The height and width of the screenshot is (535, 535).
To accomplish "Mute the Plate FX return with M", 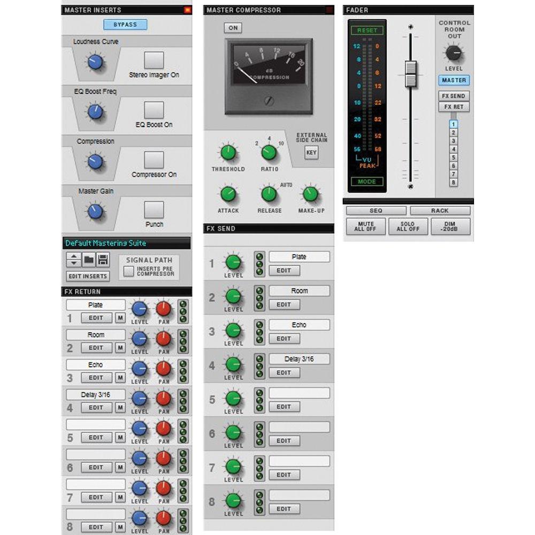I will tap(121, 318).
